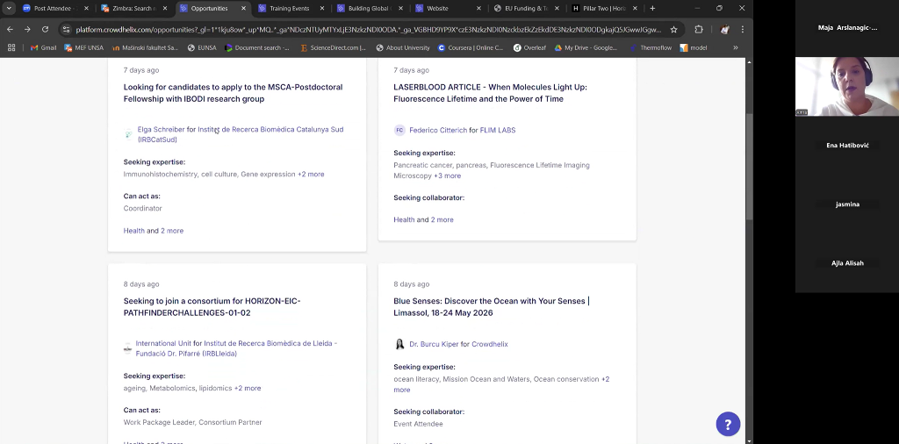The width and height of the screenshot is (899, 444).
Task: Click the address bar URL field
Action: tap(367, 29)
